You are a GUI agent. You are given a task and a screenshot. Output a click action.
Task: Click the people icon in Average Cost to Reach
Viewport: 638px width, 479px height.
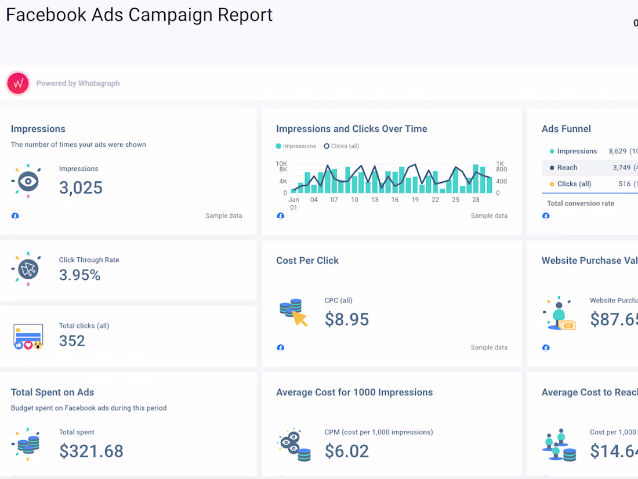coord(559,446)
